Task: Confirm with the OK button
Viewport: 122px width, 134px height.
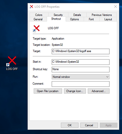Action: (70, 125)
